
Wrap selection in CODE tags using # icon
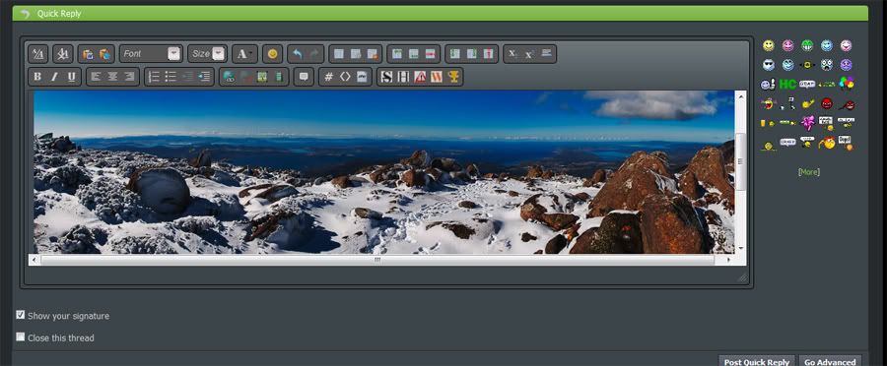tap(328, 77)
